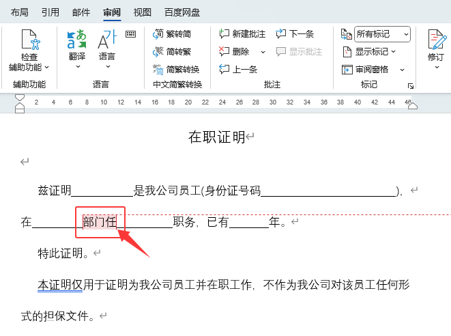Click the greyed 显示批注 button

(x=299, y=52)
